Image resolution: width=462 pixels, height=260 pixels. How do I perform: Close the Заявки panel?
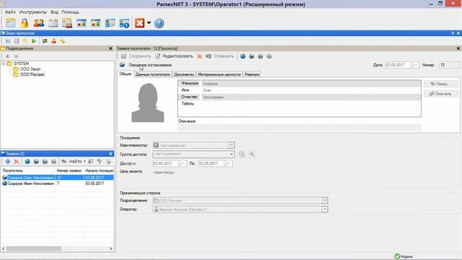110,154
